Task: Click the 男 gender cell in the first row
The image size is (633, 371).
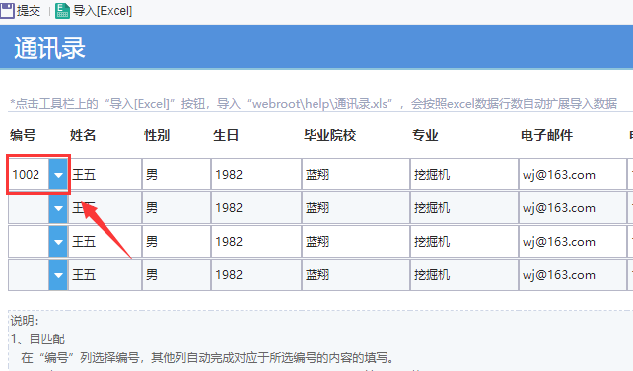Action: coord(176,175)
